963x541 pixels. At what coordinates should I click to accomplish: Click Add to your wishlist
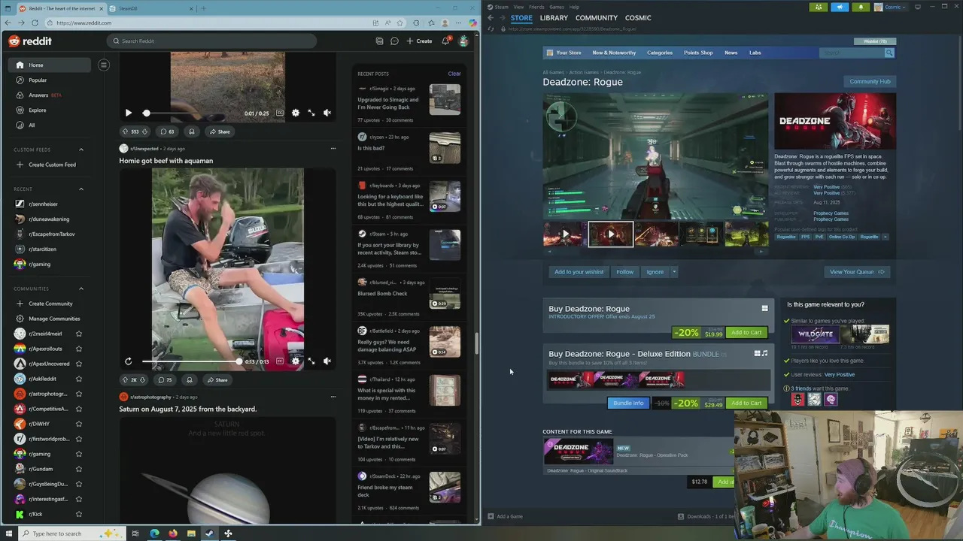tap(579, 272)
